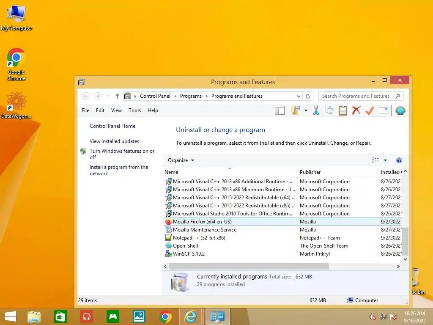
Task: Click the horizontal scrollbar left arrow
Action: pos(165,267)
